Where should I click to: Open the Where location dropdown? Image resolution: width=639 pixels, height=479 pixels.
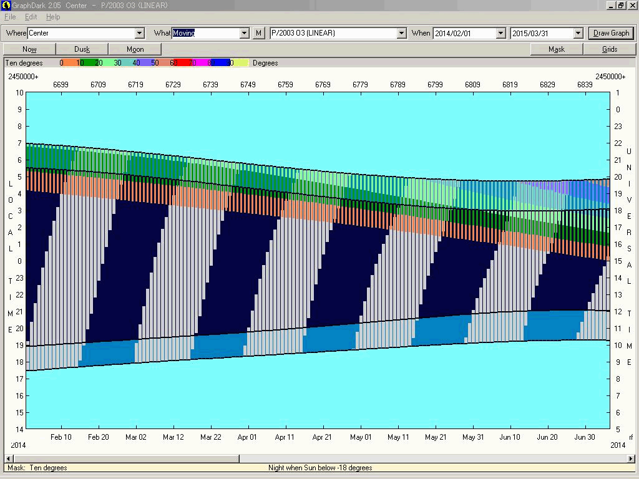[x=140, y=33]
